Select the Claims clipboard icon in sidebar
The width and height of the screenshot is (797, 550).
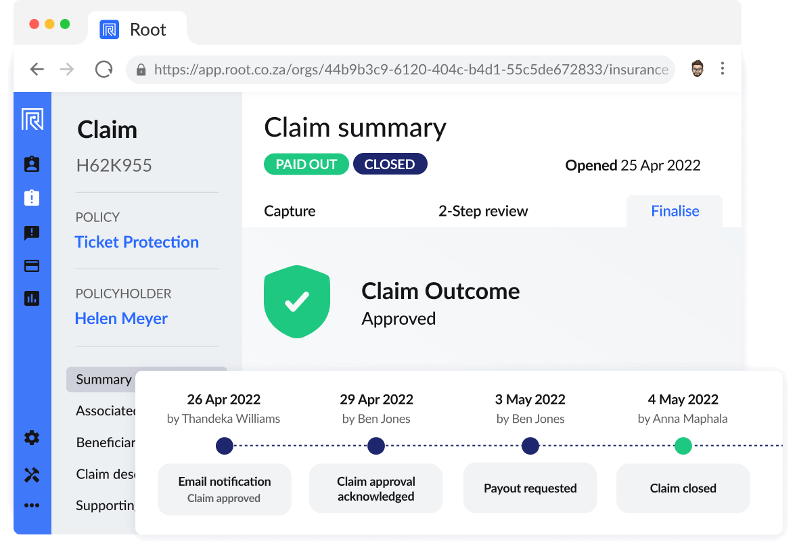[31, 198]
